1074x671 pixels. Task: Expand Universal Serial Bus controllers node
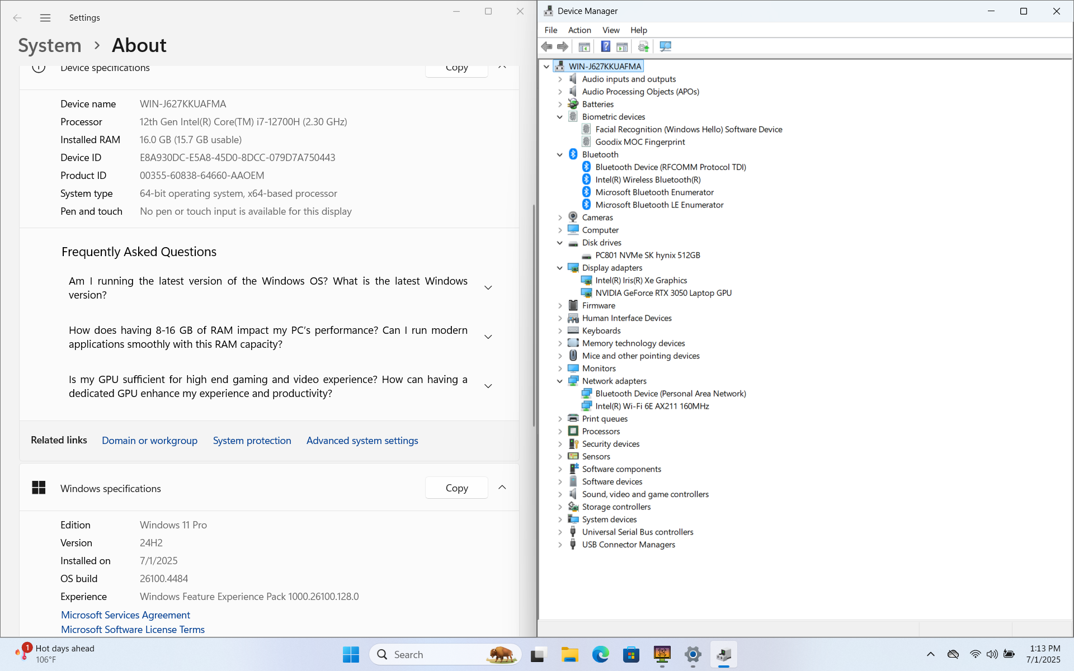coord(560,532)
